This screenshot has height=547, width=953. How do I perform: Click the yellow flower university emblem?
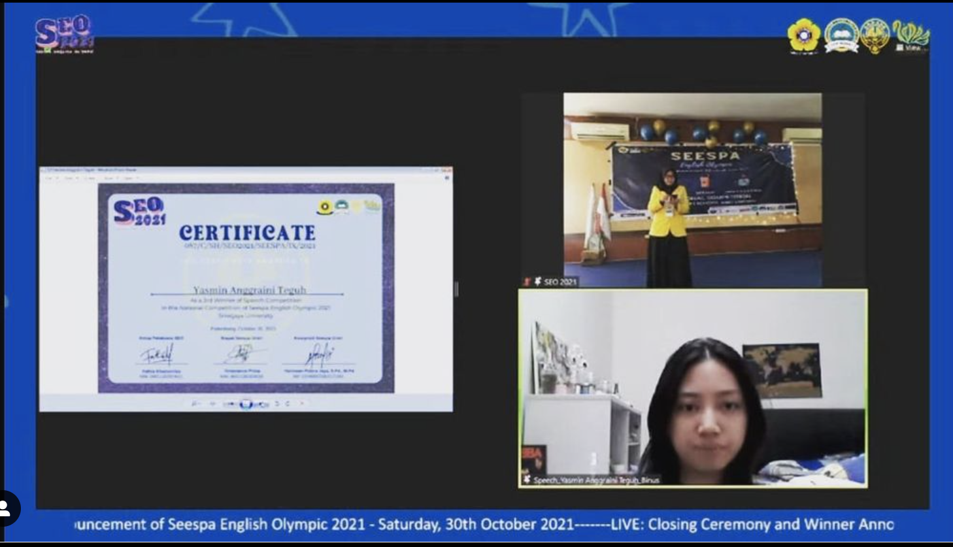[x=803, y=35]
